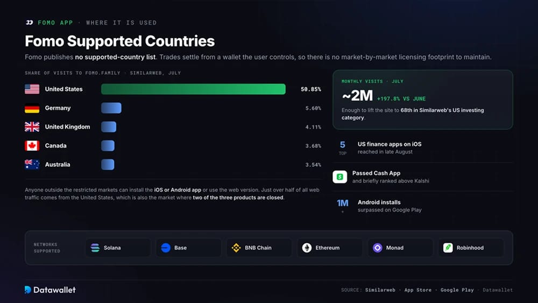Click the Fomo App logo in header
The width and height of the screenshot is (538, 303).
tap(29, 23)
